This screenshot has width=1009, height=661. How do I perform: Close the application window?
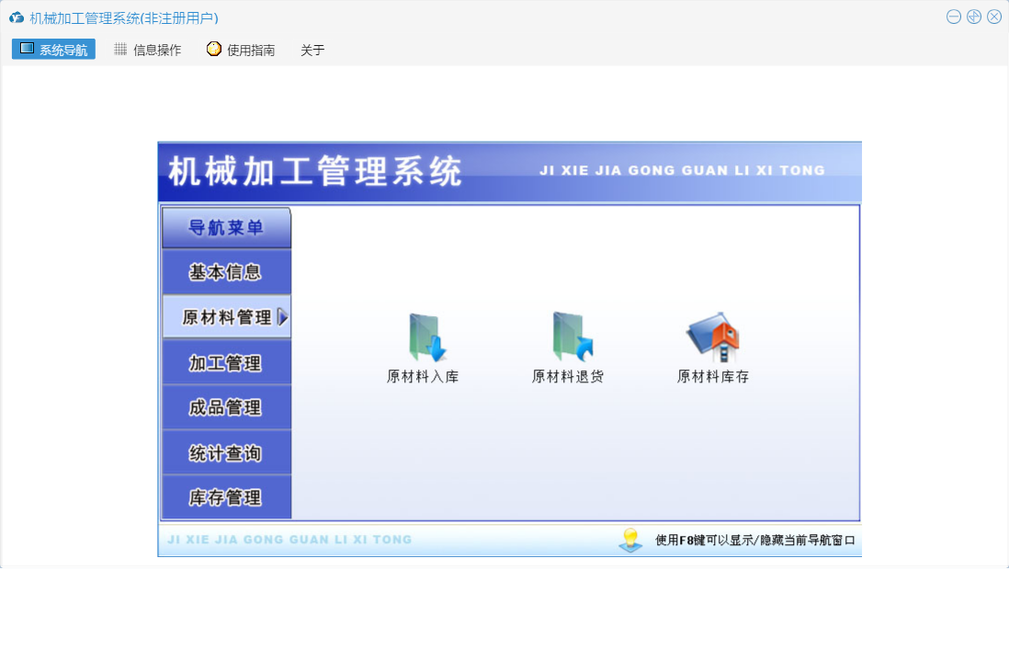994,17
